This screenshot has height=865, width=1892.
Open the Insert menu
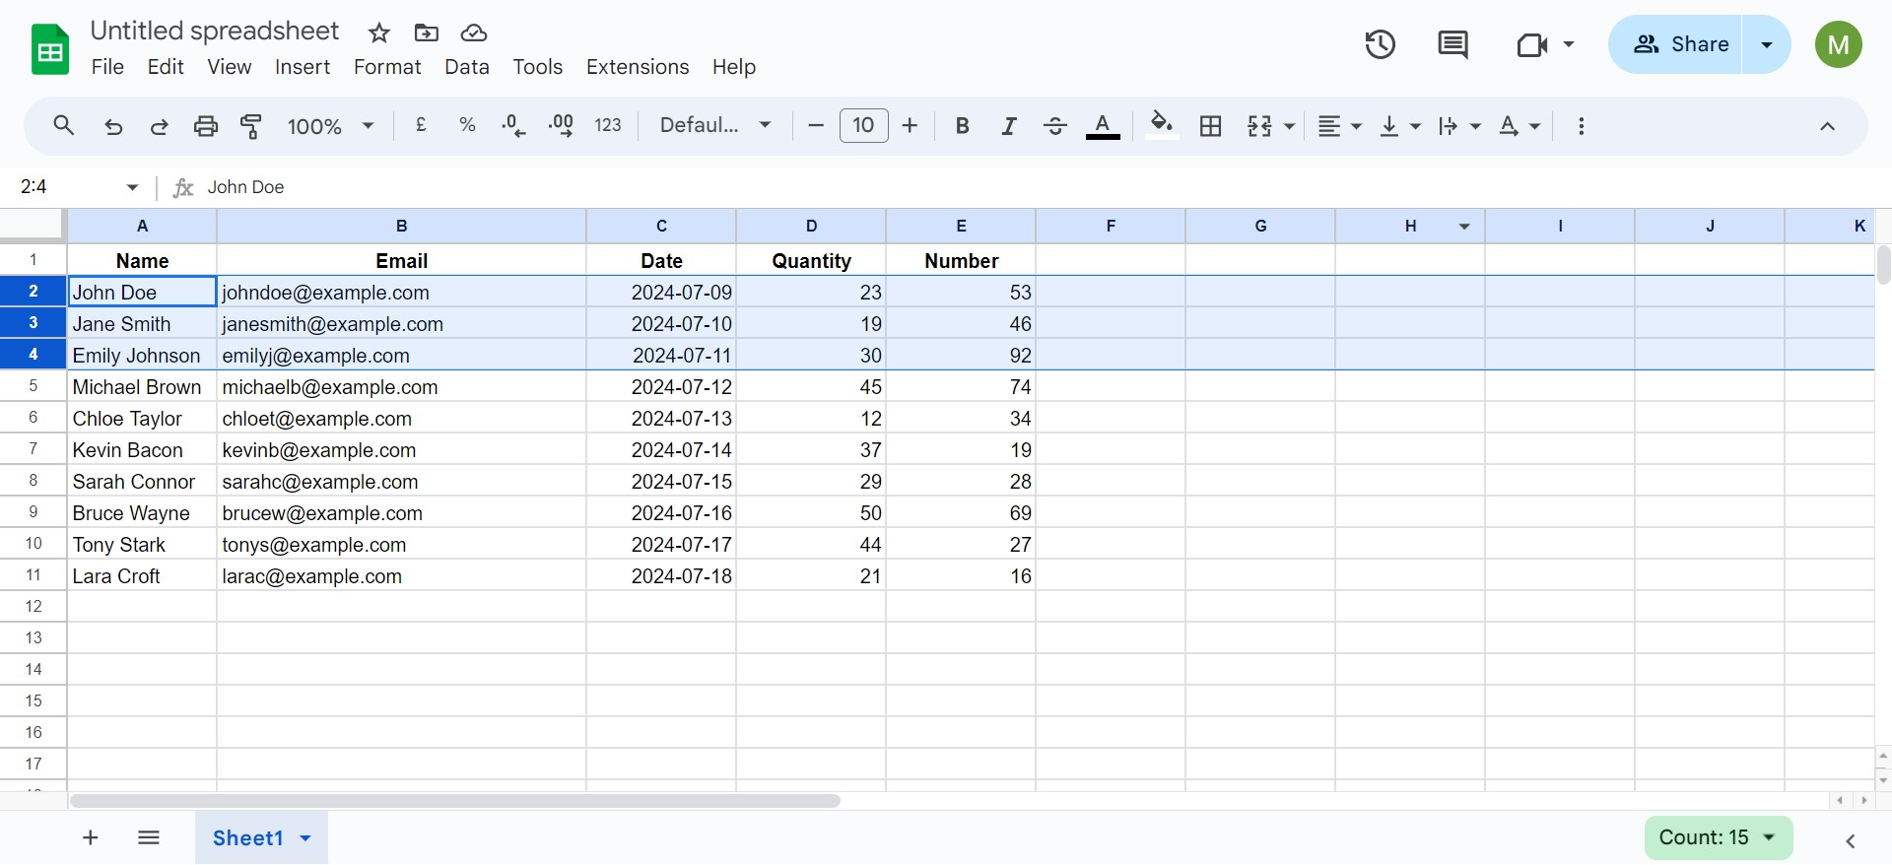303,67
